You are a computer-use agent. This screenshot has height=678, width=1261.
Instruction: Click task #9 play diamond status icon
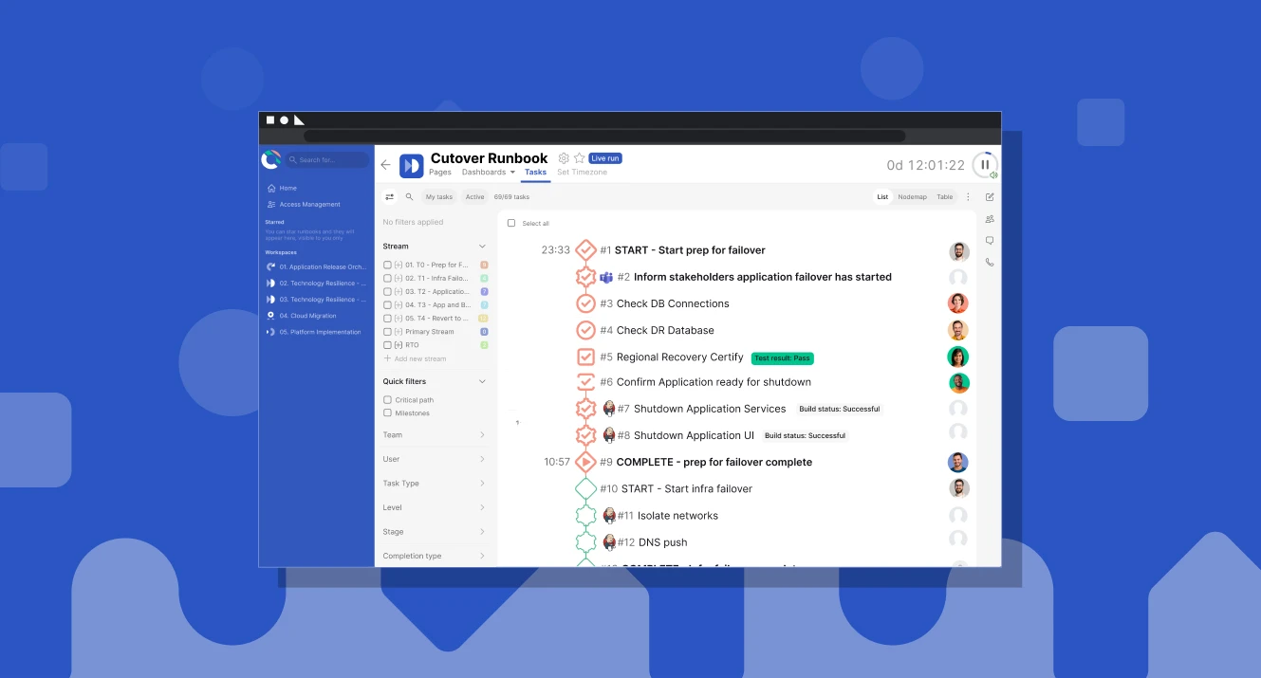click(585, 462)
